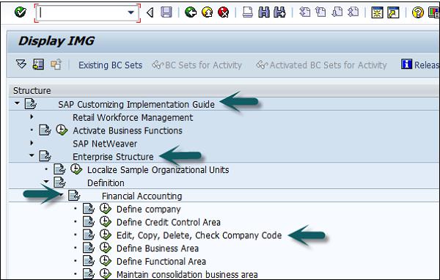Image resolution: width=440 pixels, height=280 pixels.
Task: Open documentation icon for Define company
Action: click(89, 209)
